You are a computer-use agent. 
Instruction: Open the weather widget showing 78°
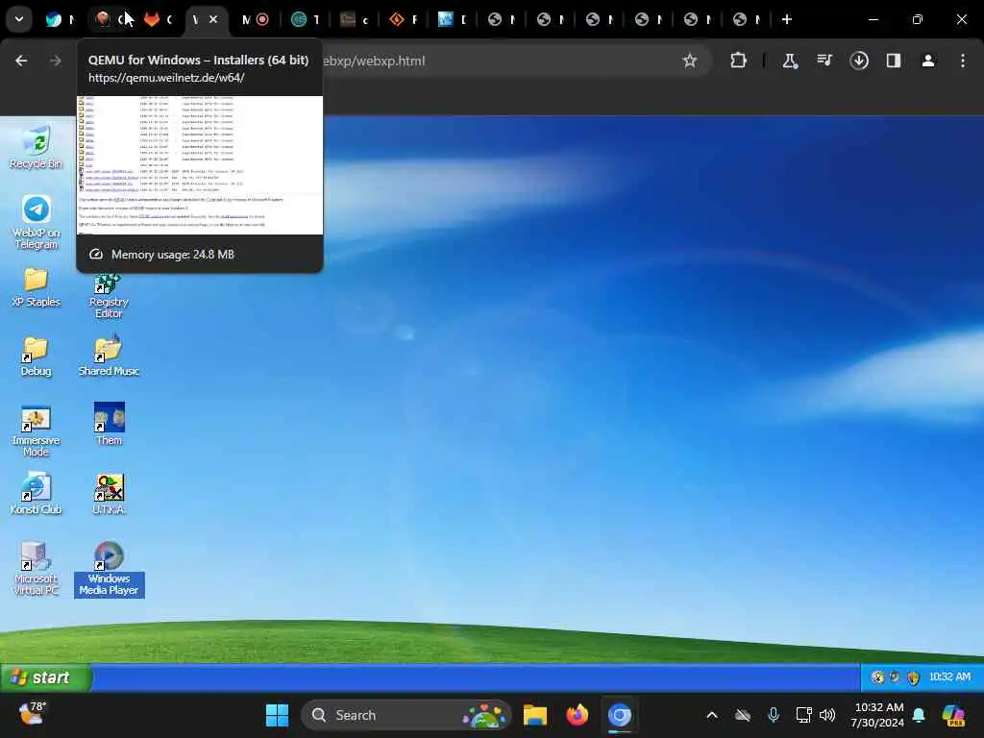tap(33, 714)
